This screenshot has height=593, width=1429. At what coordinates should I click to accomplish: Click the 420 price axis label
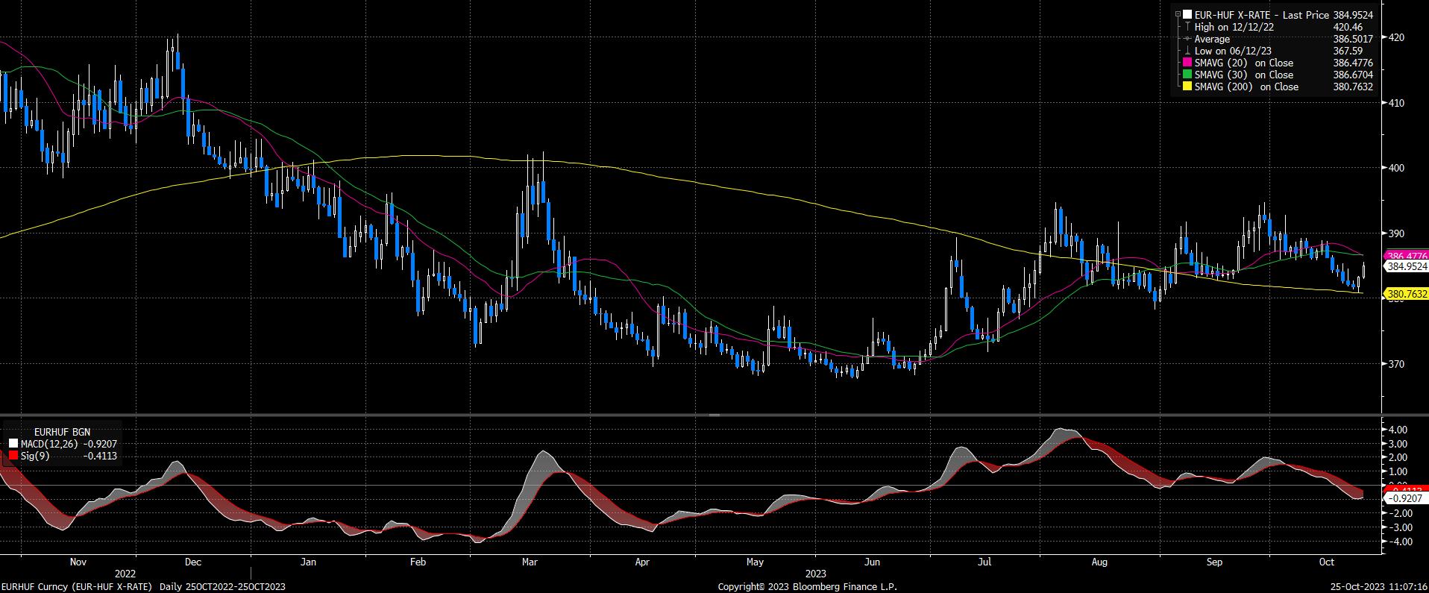click(1398, 37)
